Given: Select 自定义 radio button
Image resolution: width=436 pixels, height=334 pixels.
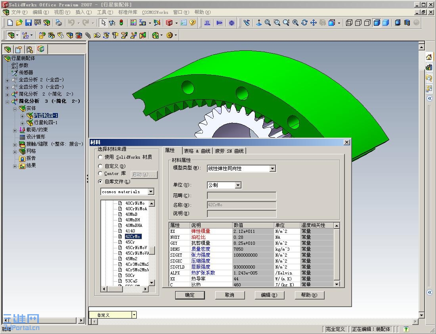Looking at the screenshot, I should tap(100, 166).
